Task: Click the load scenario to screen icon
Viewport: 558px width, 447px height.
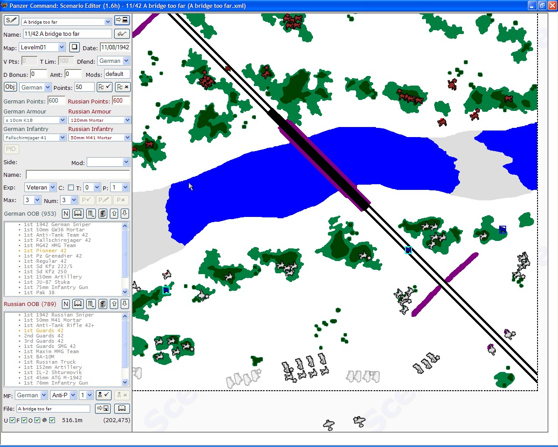Action: click(x=122, y=21)
